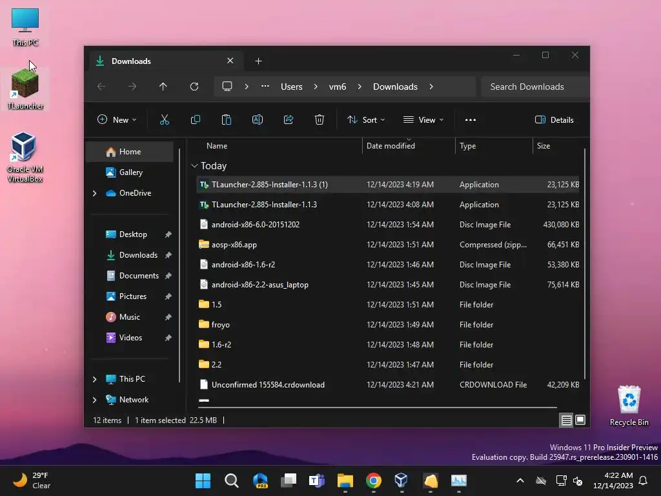This screenshot has width=661, height=496.
Task: Click the Paste clipboard icon
Action: click(227, 119)
